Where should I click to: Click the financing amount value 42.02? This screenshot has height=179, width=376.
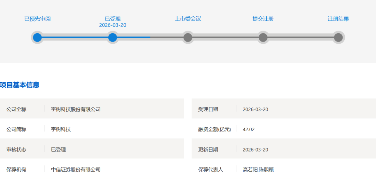click(249, 129)
